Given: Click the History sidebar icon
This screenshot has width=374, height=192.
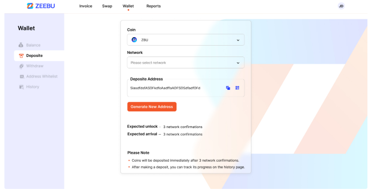Looking at the screenshot, I should 21,87.
